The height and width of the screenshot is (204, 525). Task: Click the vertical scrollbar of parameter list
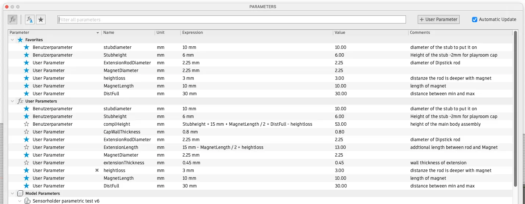coord(515,108)
